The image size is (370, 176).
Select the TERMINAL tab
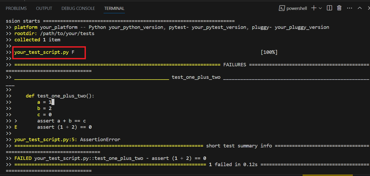pos(114,8)
